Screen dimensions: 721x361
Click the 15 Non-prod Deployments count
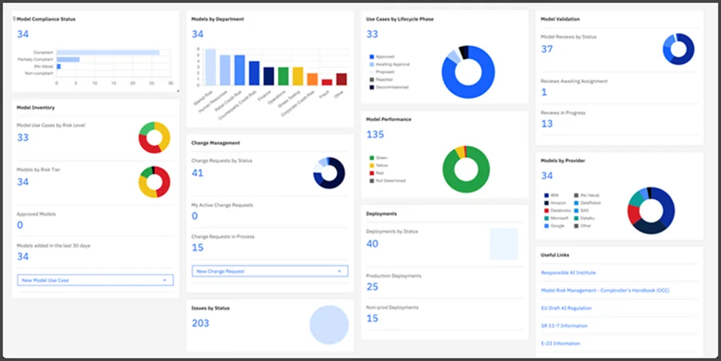[372, 318]
